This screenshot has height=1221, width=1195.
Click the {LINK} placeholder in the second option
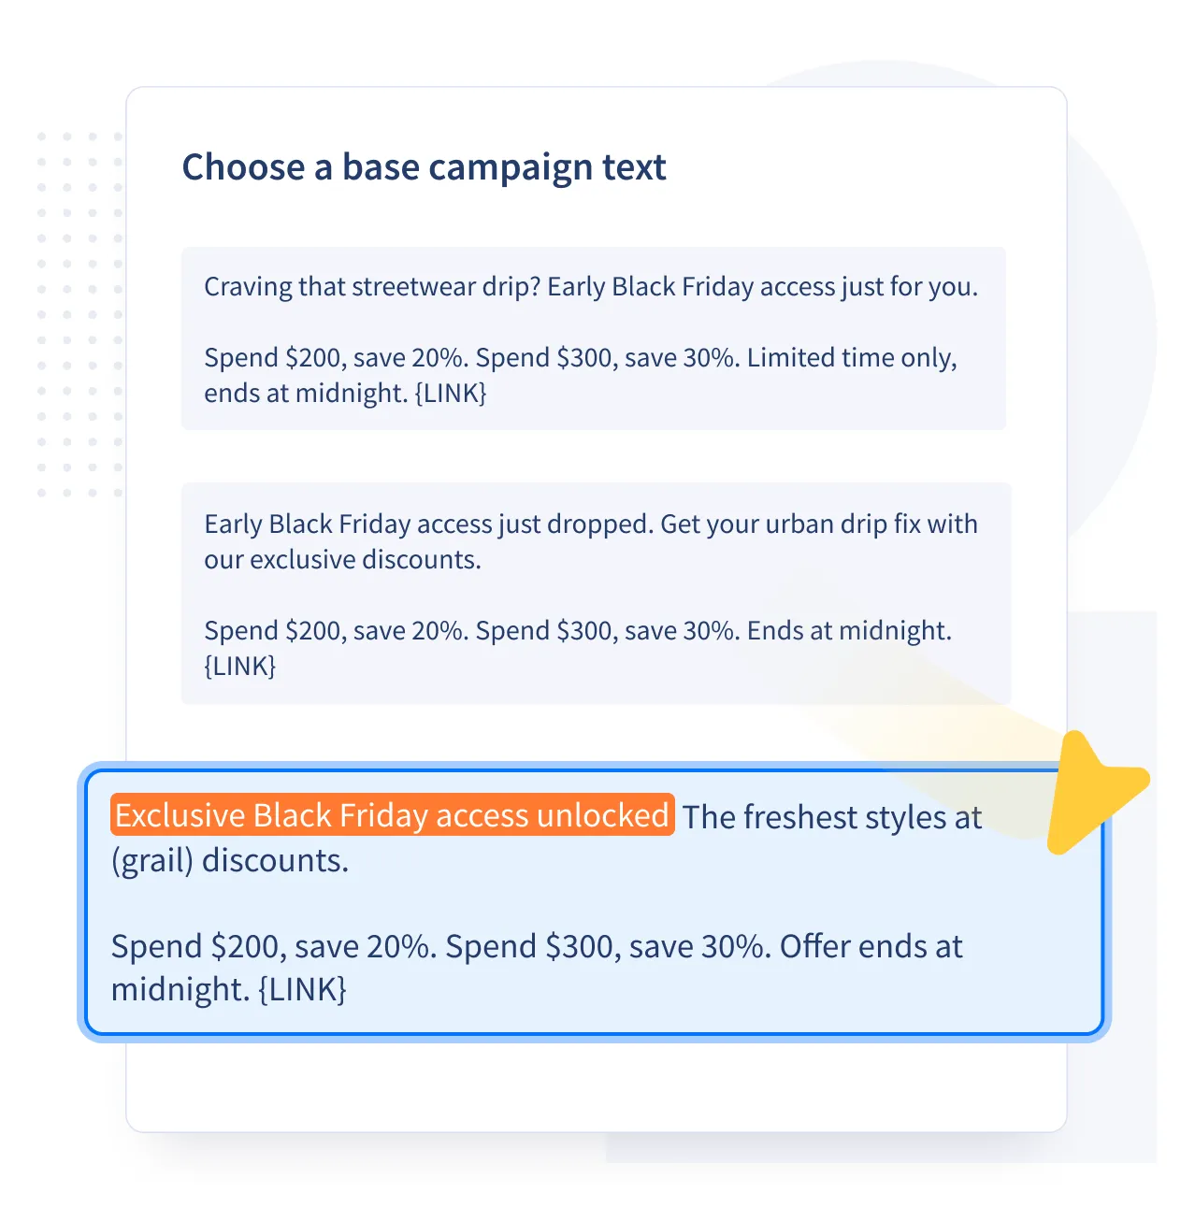[x=240, y=666]
